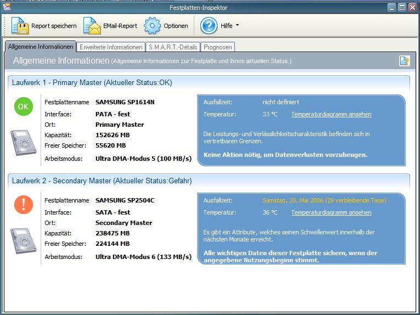This screenshot has width=420, height=315.
Task: Click the 152626 MB capacity value
Action: (113, 135)
